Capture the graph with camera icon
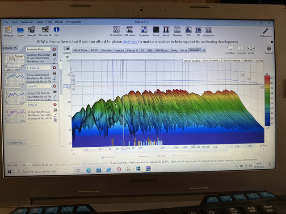Viewport: 286px width, 214px height. [x=67, y=49]
